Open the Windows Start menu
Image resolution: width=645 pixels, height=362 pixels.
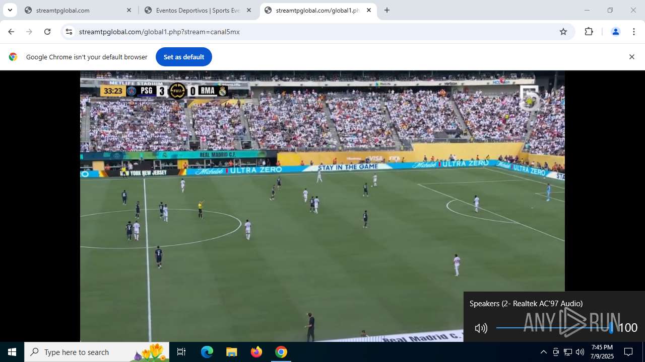click(12, 352)
